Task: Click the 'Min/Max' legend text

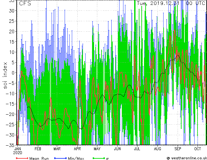Action: 76,158
